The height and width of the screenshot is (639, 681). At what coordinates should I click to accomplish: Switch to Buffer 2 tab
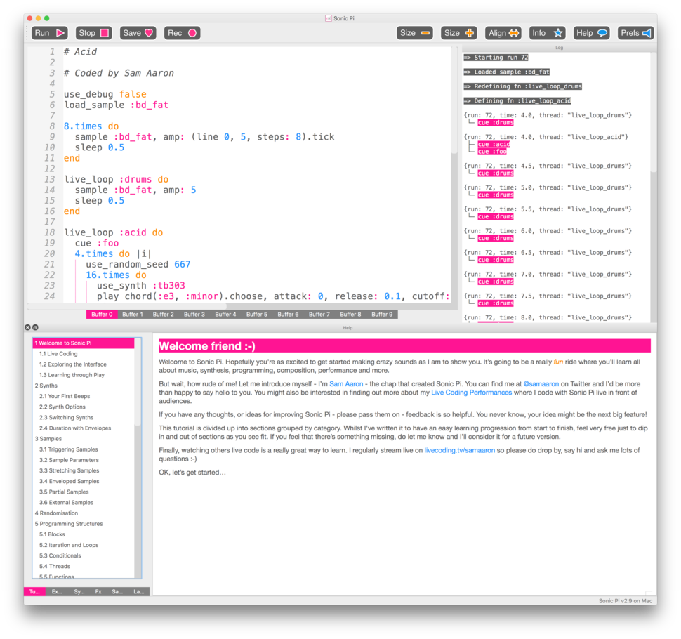coord(164,315)
